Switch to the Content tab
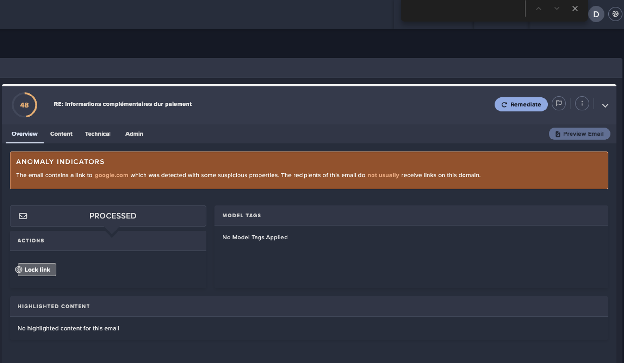Image resolution: width=624 pixels, height=363 pixels. click(61, 134)
